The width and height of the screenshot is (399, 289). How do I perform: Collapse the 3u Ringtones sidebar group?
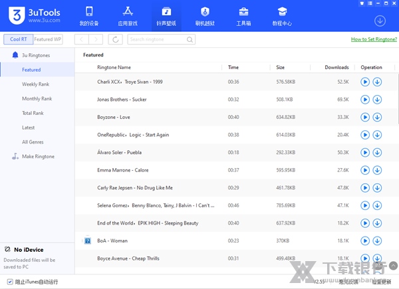coord(37,55)
